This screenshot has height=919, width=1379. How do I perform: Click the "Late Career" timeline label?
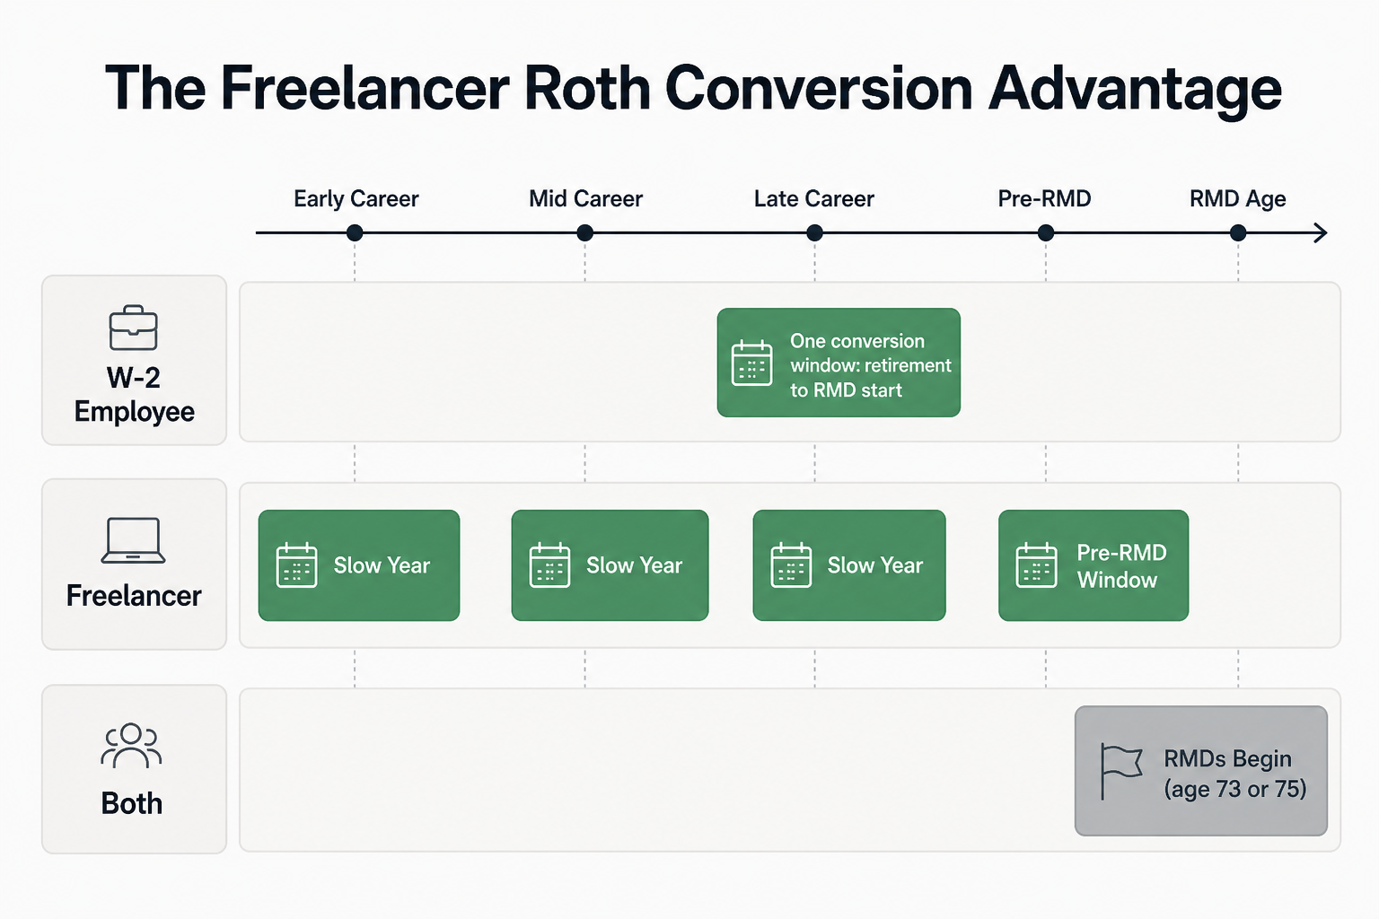click(814, 198)
